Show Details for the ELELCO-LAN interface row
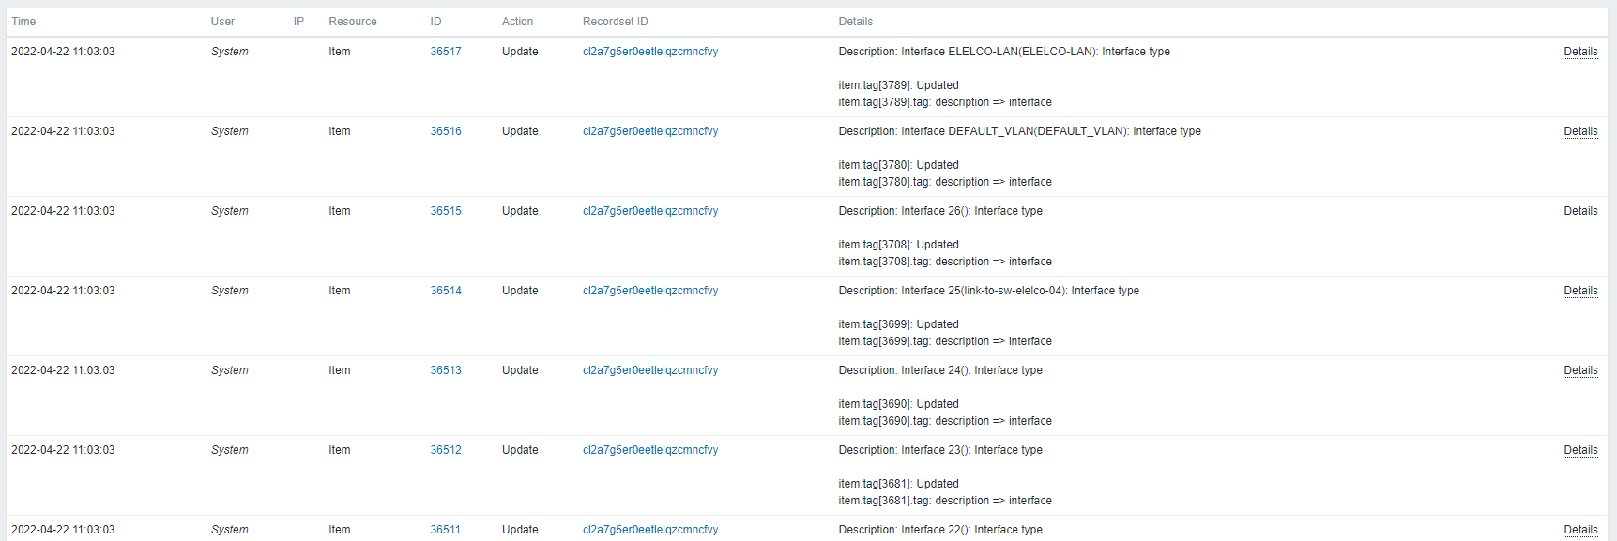This screenshot has height=541, width=1617. coord(1580,52)
